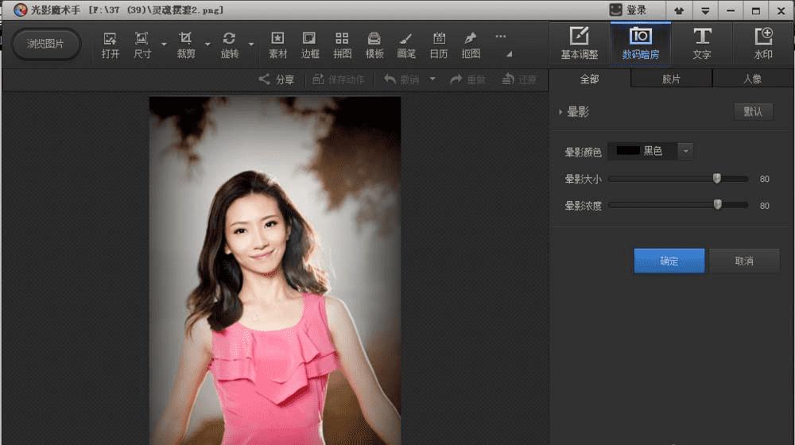The width and height of the screenshot is (795, 445).
Task: Click the 旋转 rotate tool
Action: point(229,44)
